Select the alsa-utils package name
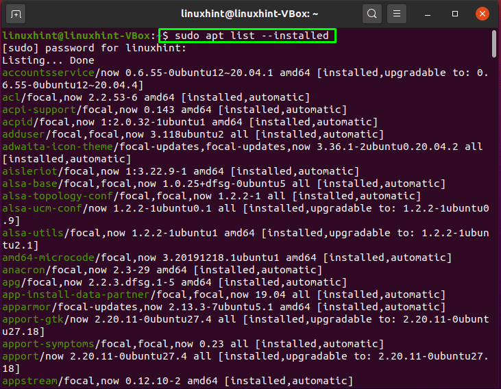This screenshot has height=389, width=501. pyautogui.click(x=33, y=233)
